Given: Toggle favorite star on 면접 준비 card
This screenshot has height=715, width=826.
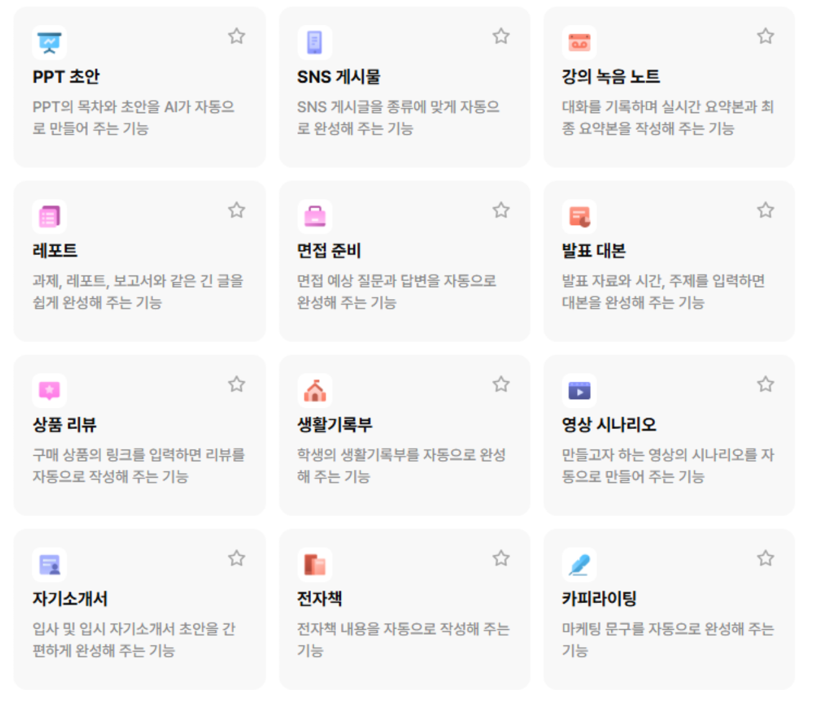Looking at the screenshot, I should pyautogui.click(x=501, y=210).
